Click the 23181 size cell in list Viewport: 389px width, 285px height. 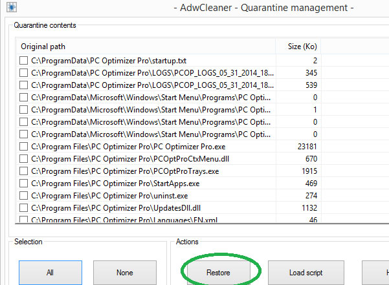(x=303, y=146)
